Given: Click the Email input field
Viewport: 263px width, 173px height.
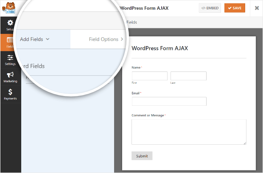Looking at the screenshot, I should [169, 102].
